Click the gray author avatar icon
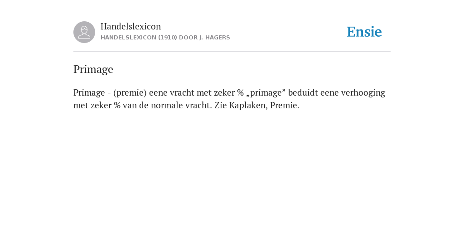The width and height of the screenshot is (464, 232). pyautogui.click(x=84, y=32)
